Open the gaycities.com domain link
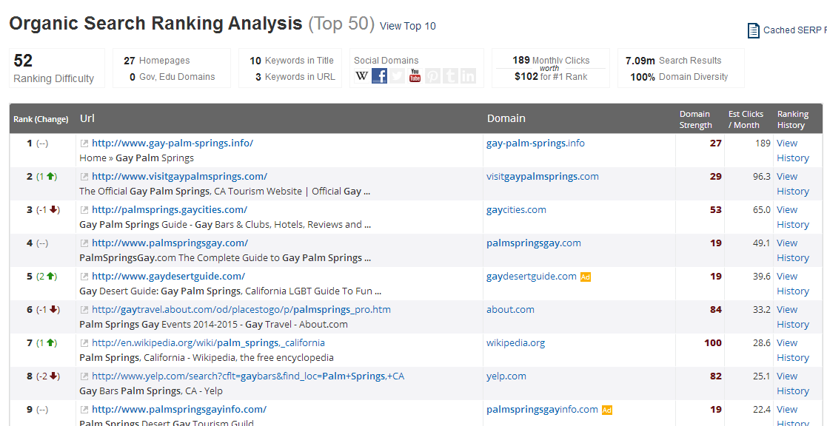This screenshot has width=827, height=426. 516,209
